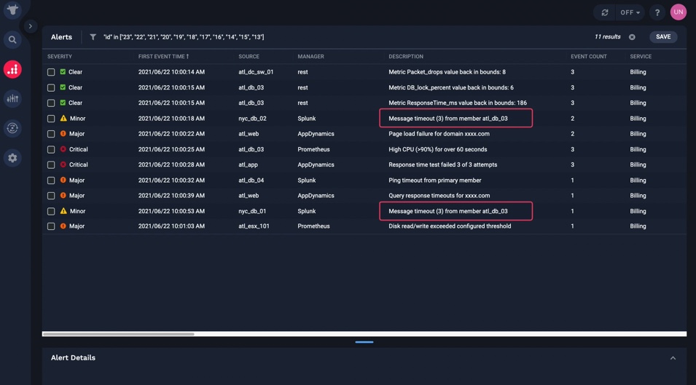Click the horizontal scrollbar under the alerts table
The image size is (696, 385).
[118, 334]
